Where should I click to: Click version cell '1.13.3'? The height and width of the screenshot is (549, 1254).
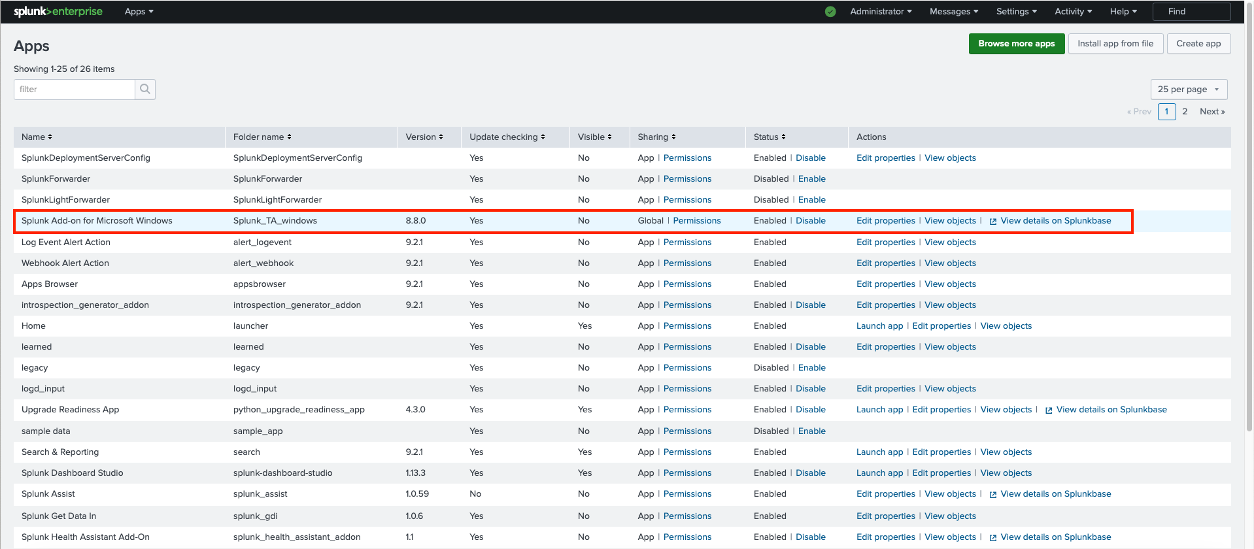pyautogui.click(x=415, y=473)
